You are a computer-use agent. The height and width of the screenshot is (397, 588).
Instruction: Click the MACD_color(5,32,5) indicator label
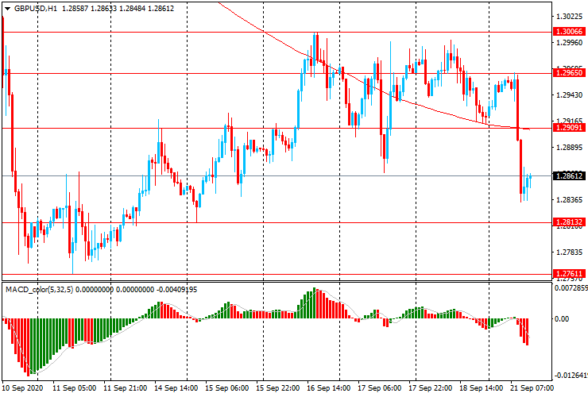[x=40, y=290]
